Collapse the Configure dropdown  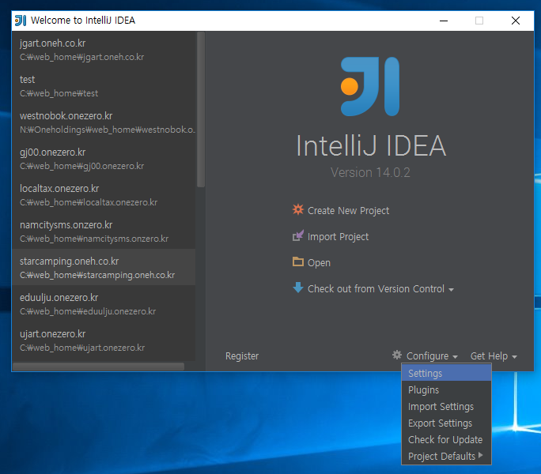click(432, 356)
